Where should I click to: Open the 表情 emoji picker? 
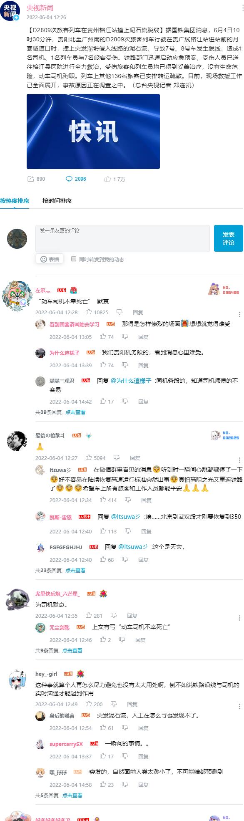[49, 259]
